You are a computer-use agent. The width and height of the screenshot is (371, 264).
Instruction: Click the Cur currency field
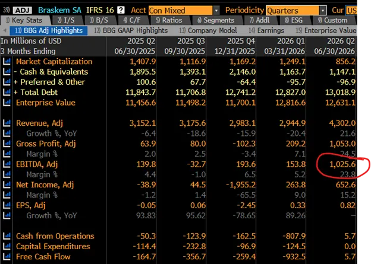coord(351,11)
